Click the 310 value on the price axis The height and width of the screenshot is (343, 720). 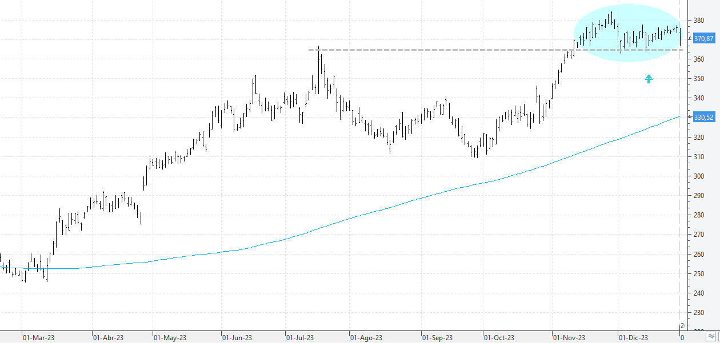click(699, 156)
